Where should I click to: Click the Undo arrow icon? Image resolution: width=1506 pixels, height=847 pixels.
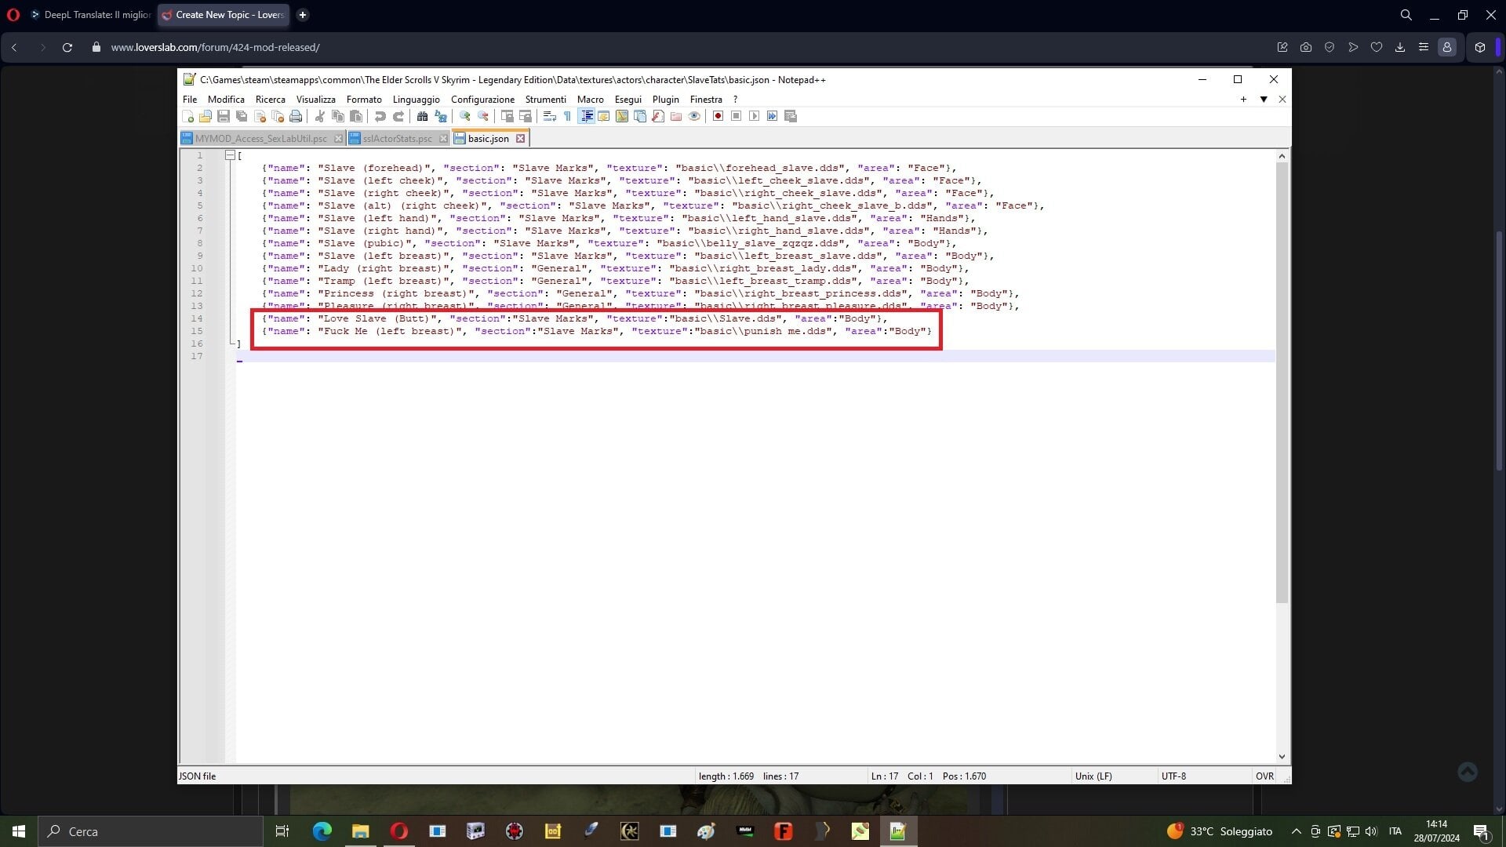pos(380,116)
